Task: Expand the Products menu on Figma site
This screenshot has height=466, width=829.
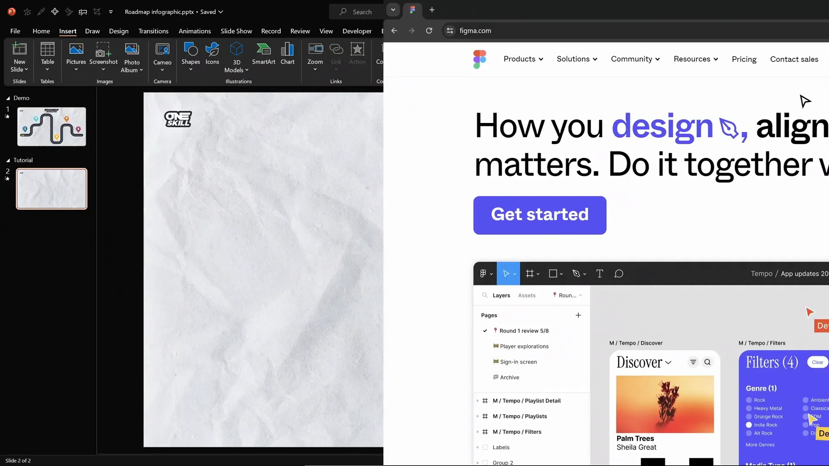Action: tap(523, 59)
